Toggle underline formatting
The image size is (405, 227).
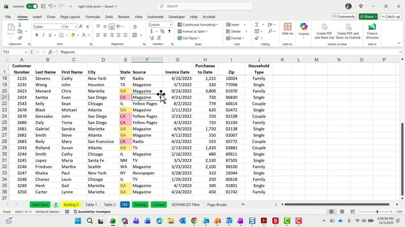(x=50, y=35)
